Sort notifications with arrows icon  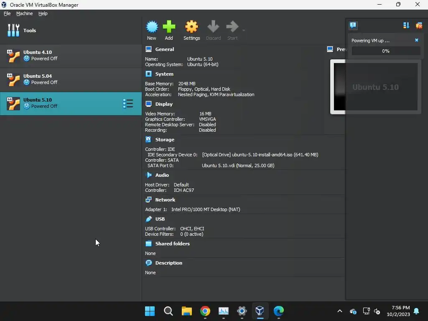pos(406,25)
